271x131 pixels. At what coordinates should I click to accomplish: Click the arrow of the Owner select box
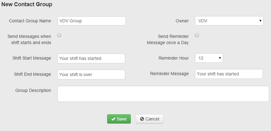[x=260, y=21]
